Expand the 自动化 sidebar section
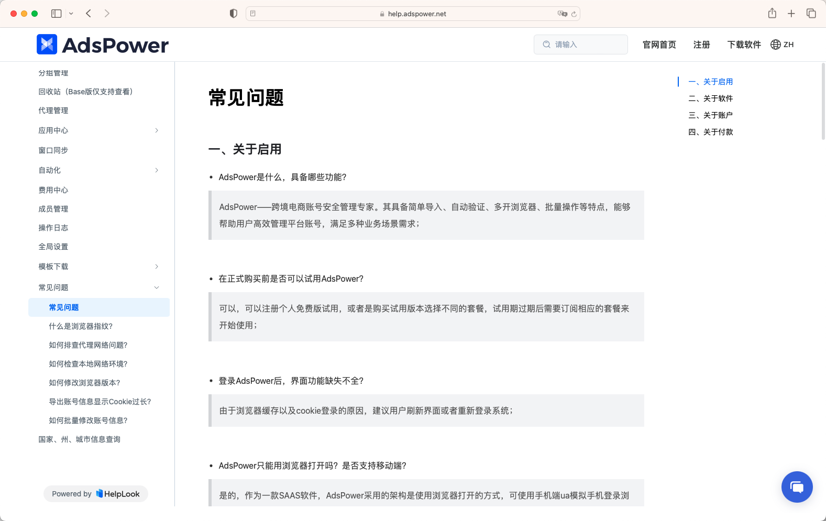826x521 pixels. click(x=157, y=170)
